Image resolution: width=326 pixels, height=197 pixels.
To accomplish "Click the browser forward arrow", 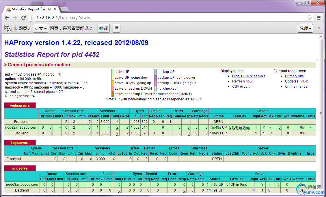I will tap(15, 18).
